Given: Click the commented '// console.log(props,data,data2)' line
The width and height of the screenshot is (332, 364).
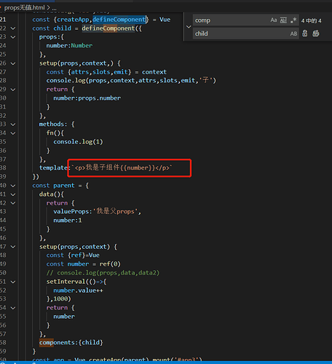Looking at the screenshot, I should pyautogui.click(x=103, y=273).
